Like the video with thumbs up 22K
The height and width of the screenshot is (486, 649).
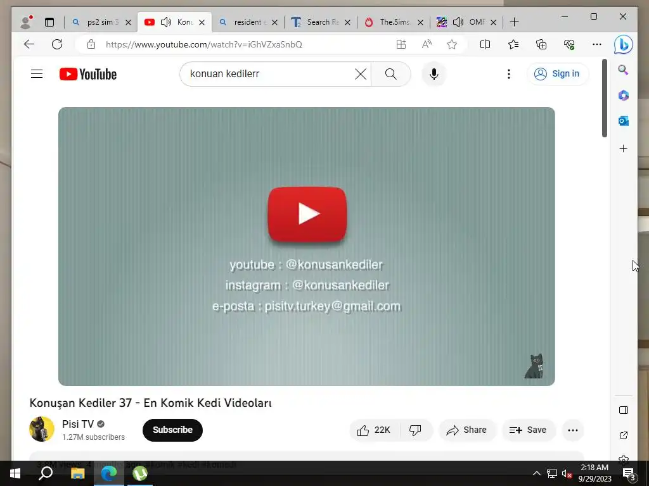(375, 430)
